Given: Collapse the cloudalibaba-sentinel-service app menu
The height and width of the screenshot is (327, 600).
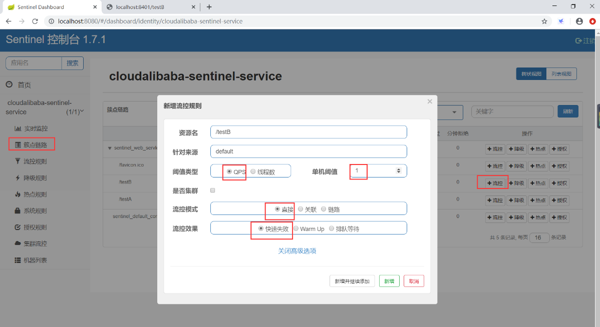Looking at the screenshot, I should tap(82, 111).
